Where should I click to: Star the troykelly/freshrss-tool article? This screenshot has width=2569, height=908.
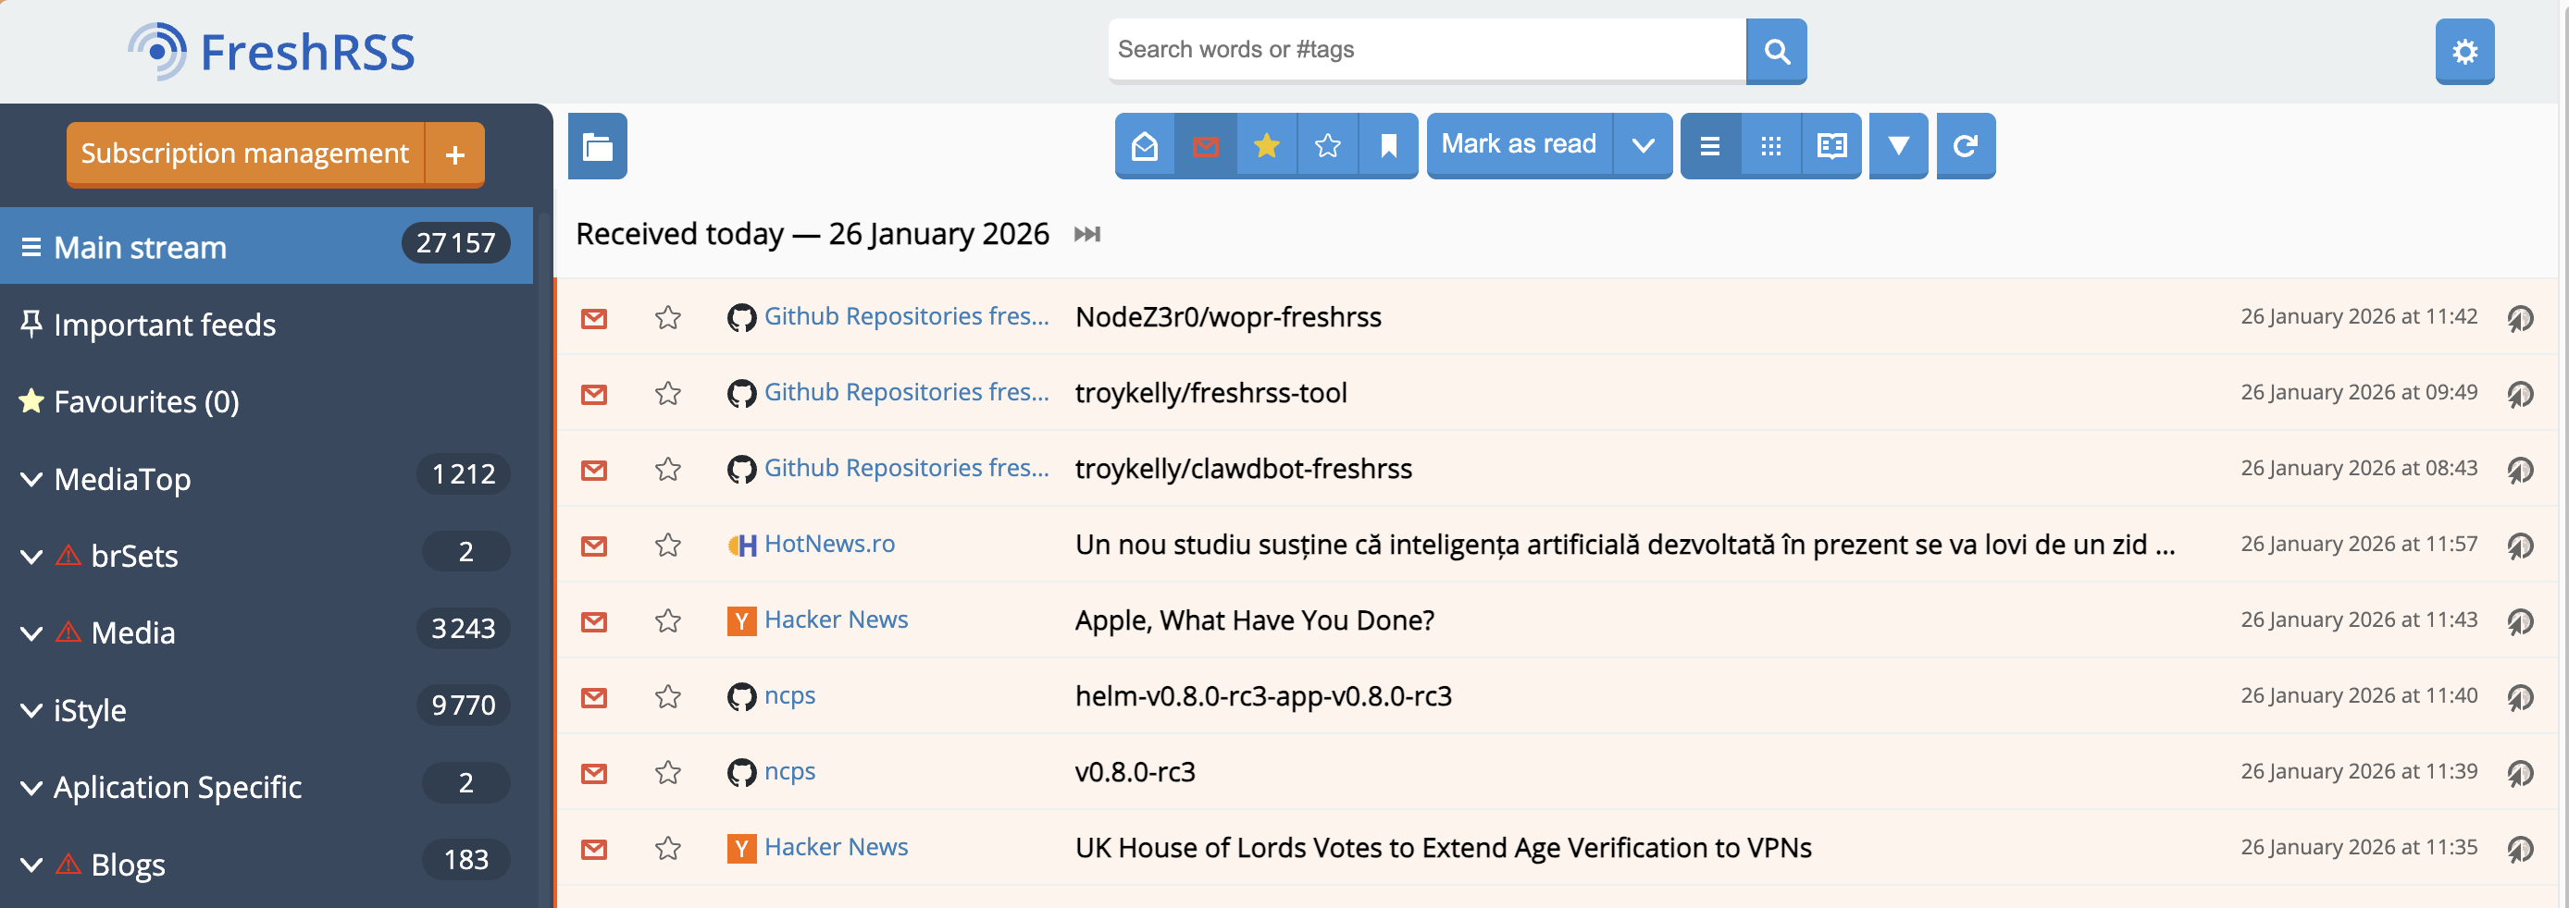pyautogui.click(x=669, y=394)
